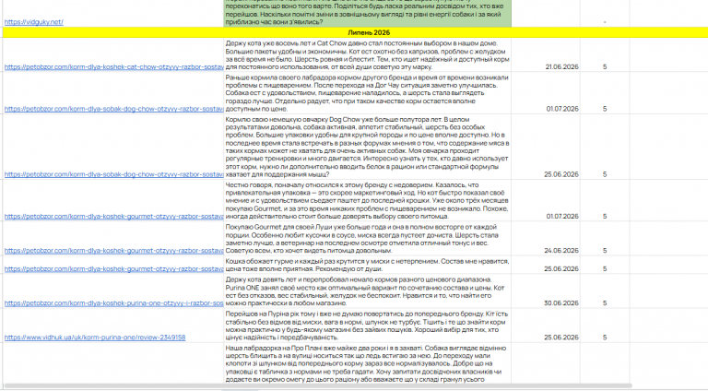Select the review cell "Кошка обожает гурмэ"
708x391 pixels.
[368, 265]
